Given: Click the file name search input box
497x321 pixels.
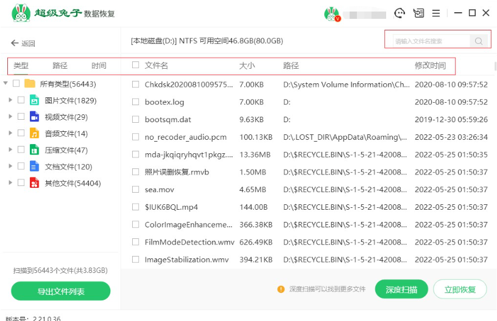Looking at the screenshot, I should tap(430, 41).
